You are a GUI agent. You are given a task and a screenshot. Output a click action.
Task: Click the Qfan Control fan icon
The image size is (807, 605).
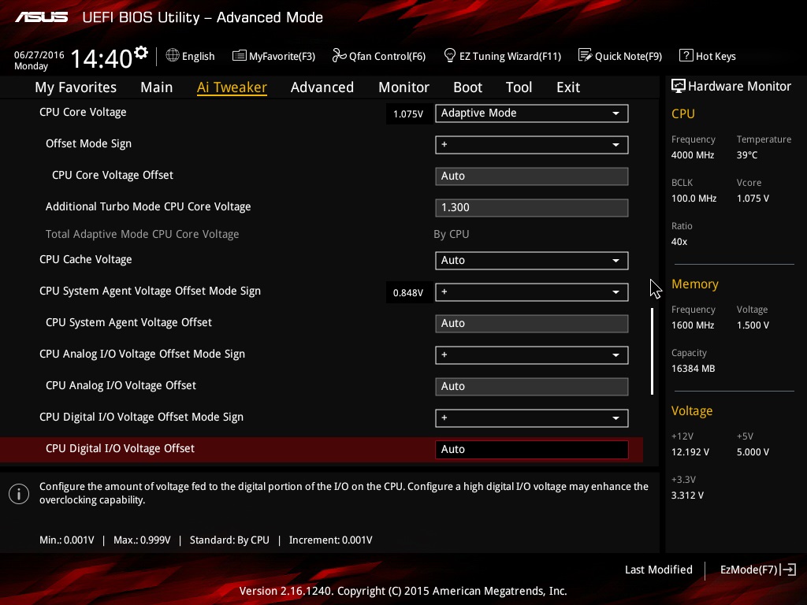[x=339, y=55]
